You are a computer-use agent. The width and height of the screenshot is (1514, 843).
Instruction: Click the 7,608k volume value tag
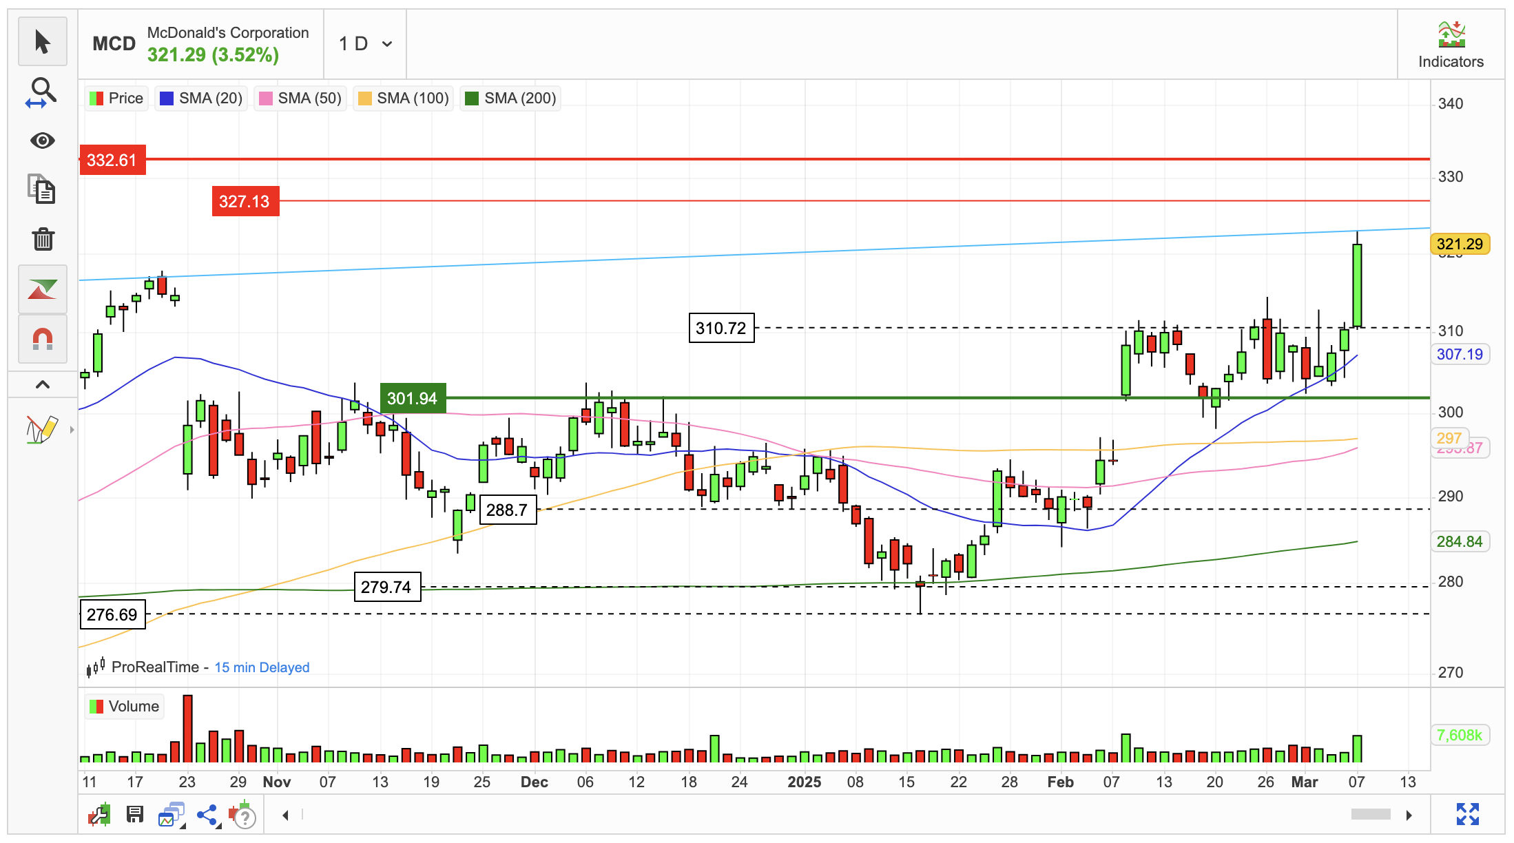pyautogui.click(x=1460, y=735)
